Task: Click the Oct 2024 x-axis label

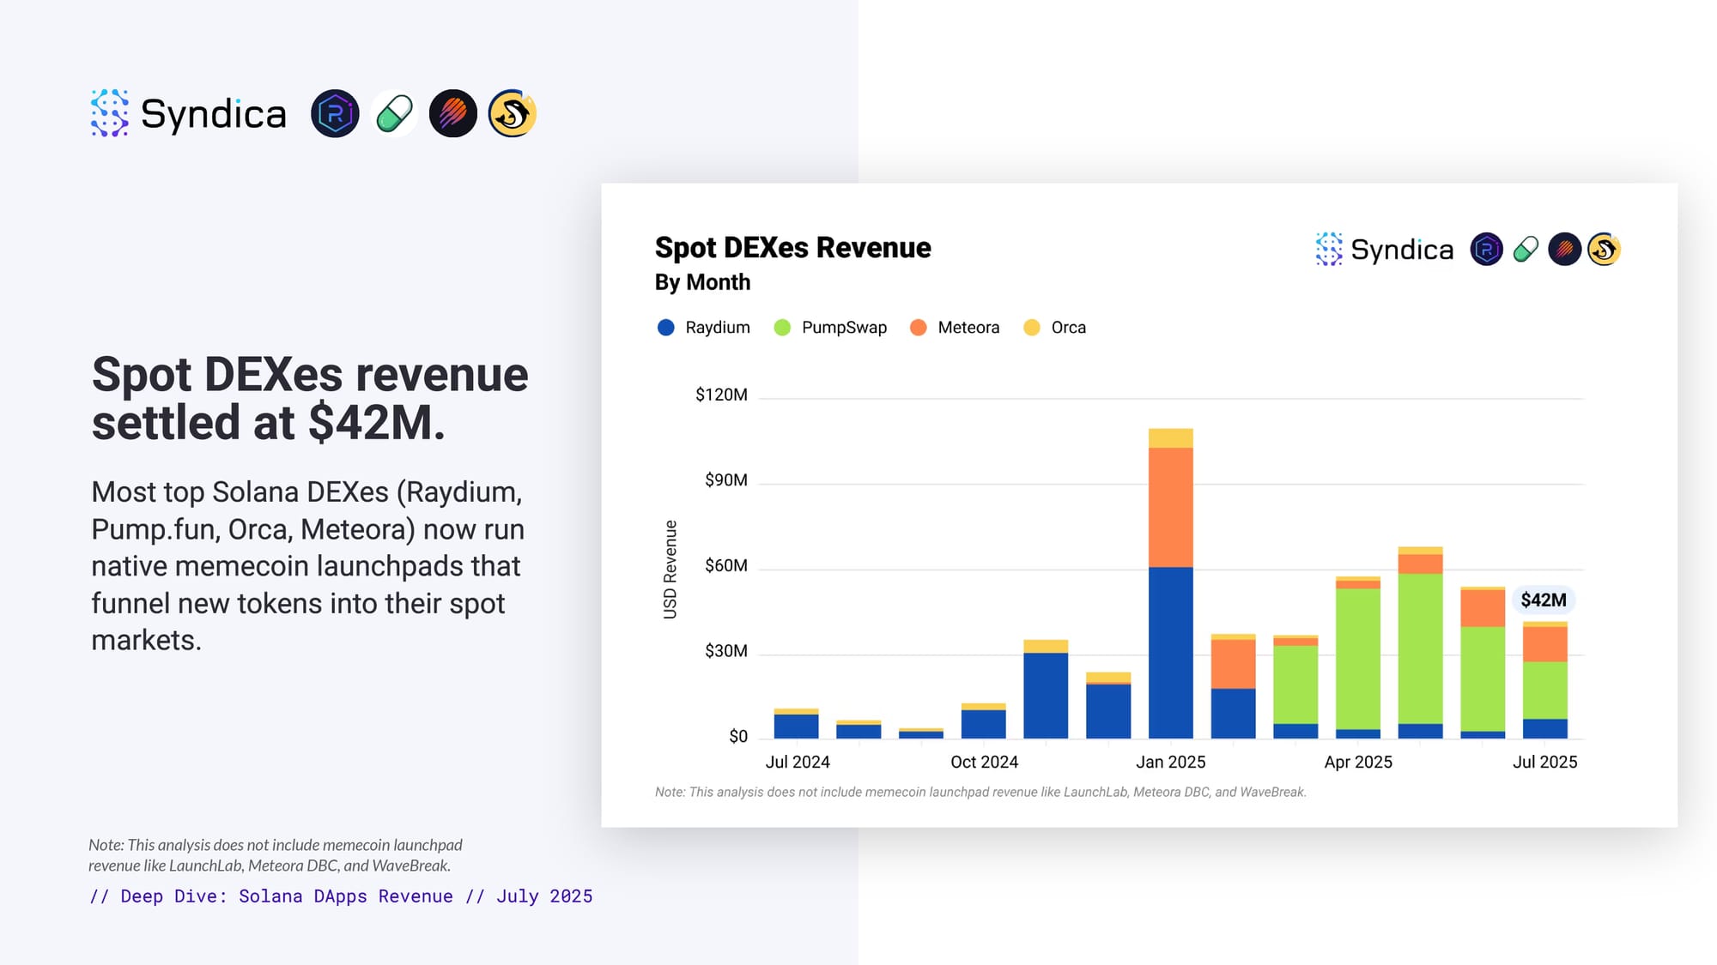Action: pos(984,762)
